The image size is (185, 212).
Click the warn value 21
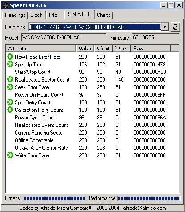click(x=118, y=65)
